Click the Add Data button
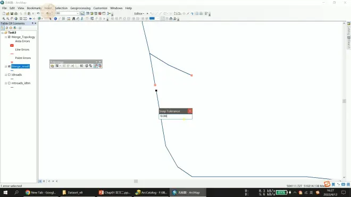Image resolution: width=351 pixels, height=197 pixels. 47,14
